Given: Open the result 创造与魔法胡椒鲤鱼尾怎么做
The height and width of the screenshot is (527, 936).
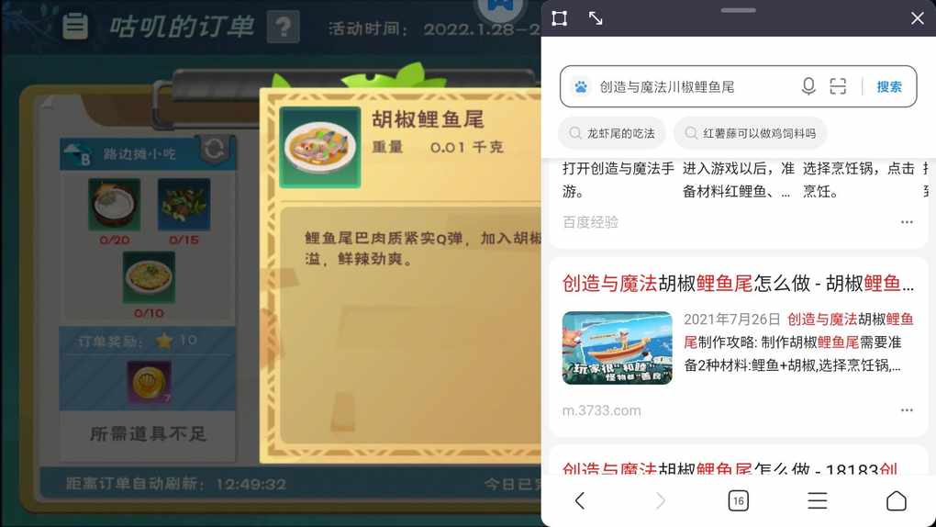Looking at the screenshot, I should pyautogui.click(x=738, y=283).
